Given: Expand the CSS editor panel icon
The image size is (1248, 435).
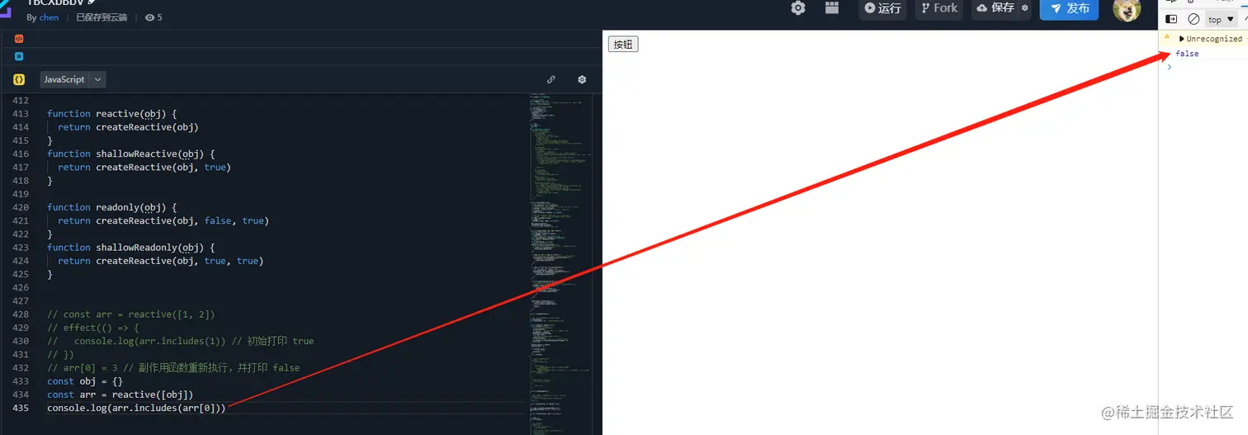Looking at the screenshot, I should point(19,56).
